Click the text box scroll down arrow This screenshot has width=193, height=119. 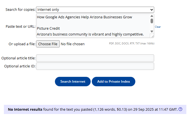coord(152,31)
